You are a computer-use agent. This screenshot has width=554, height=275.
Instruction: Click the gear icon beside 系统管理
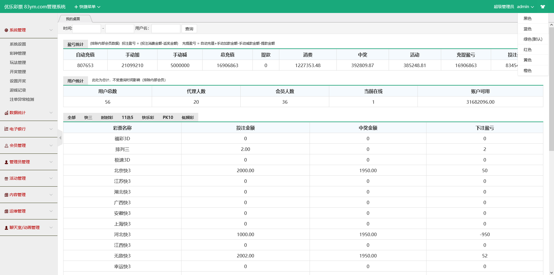click(x=6, y=30)
